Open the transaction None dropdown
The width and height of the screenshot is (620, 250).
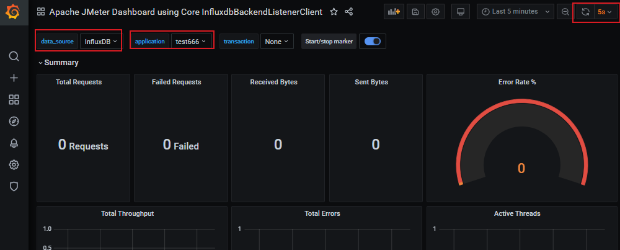[x=277, y=41]
